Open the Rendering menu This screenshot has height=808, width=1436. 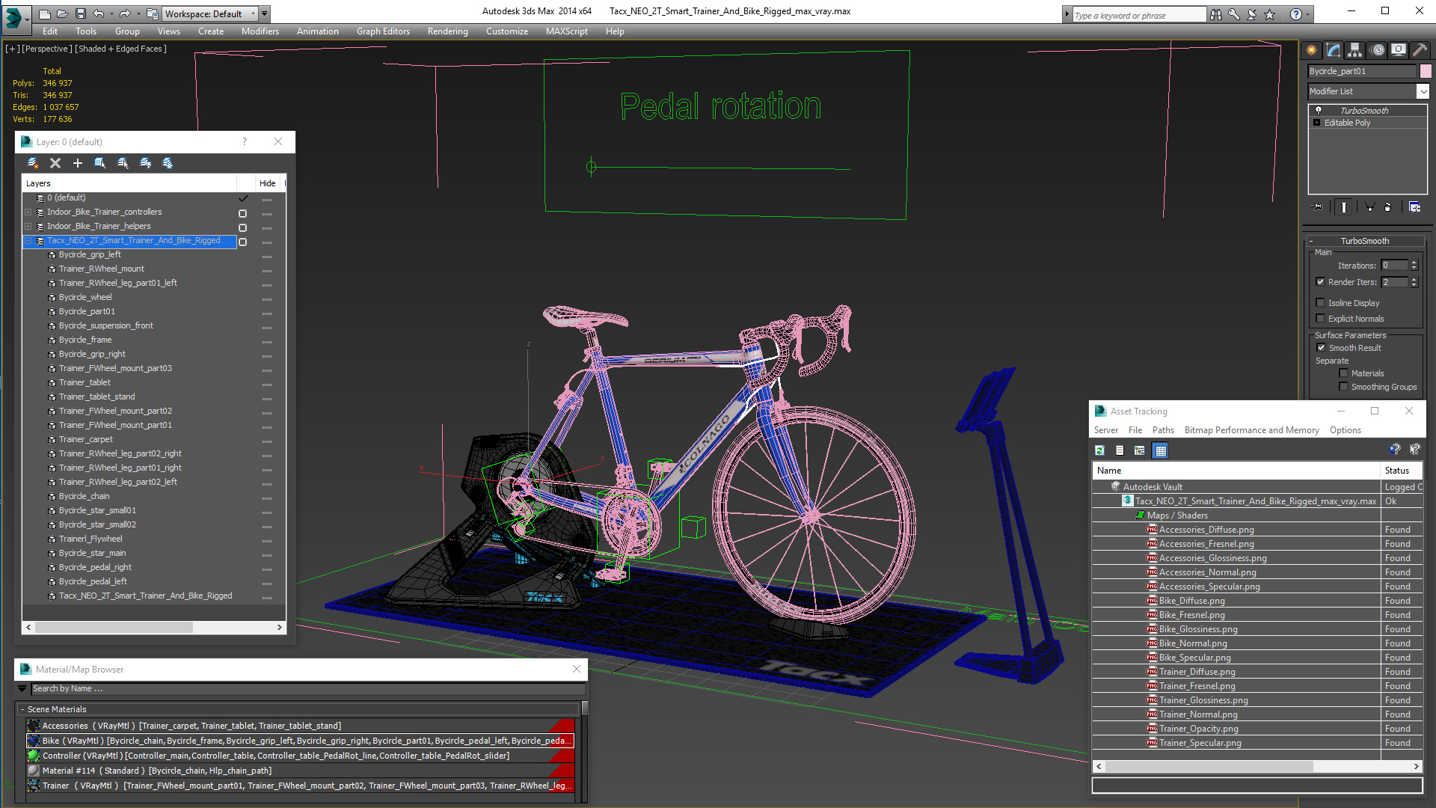click(x=447, y=31)
